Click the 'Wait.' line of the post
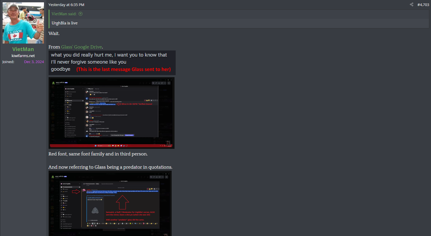Screen dimensions: 431x236 point(54,33)
